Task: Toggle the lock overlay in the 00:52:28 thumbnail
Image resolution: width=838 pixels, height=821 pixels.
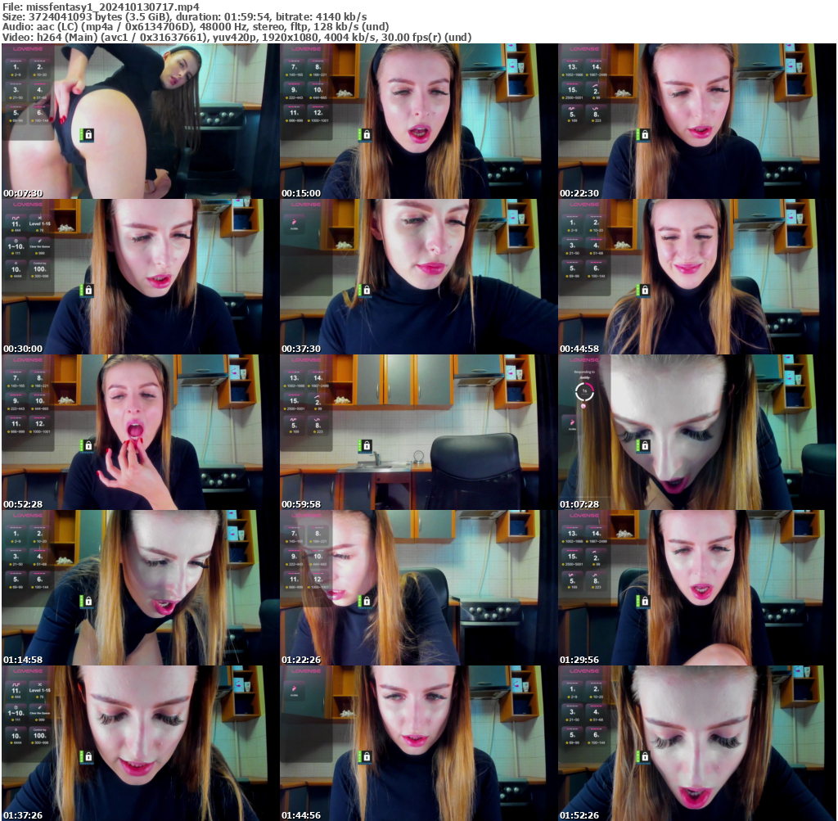Action: pyautogui.click(x=88, y=445)
